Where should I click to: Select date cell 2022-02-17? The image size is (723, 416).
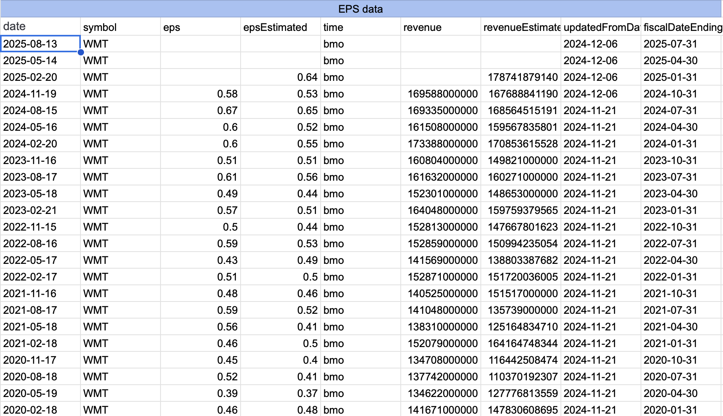click(40, 277)
